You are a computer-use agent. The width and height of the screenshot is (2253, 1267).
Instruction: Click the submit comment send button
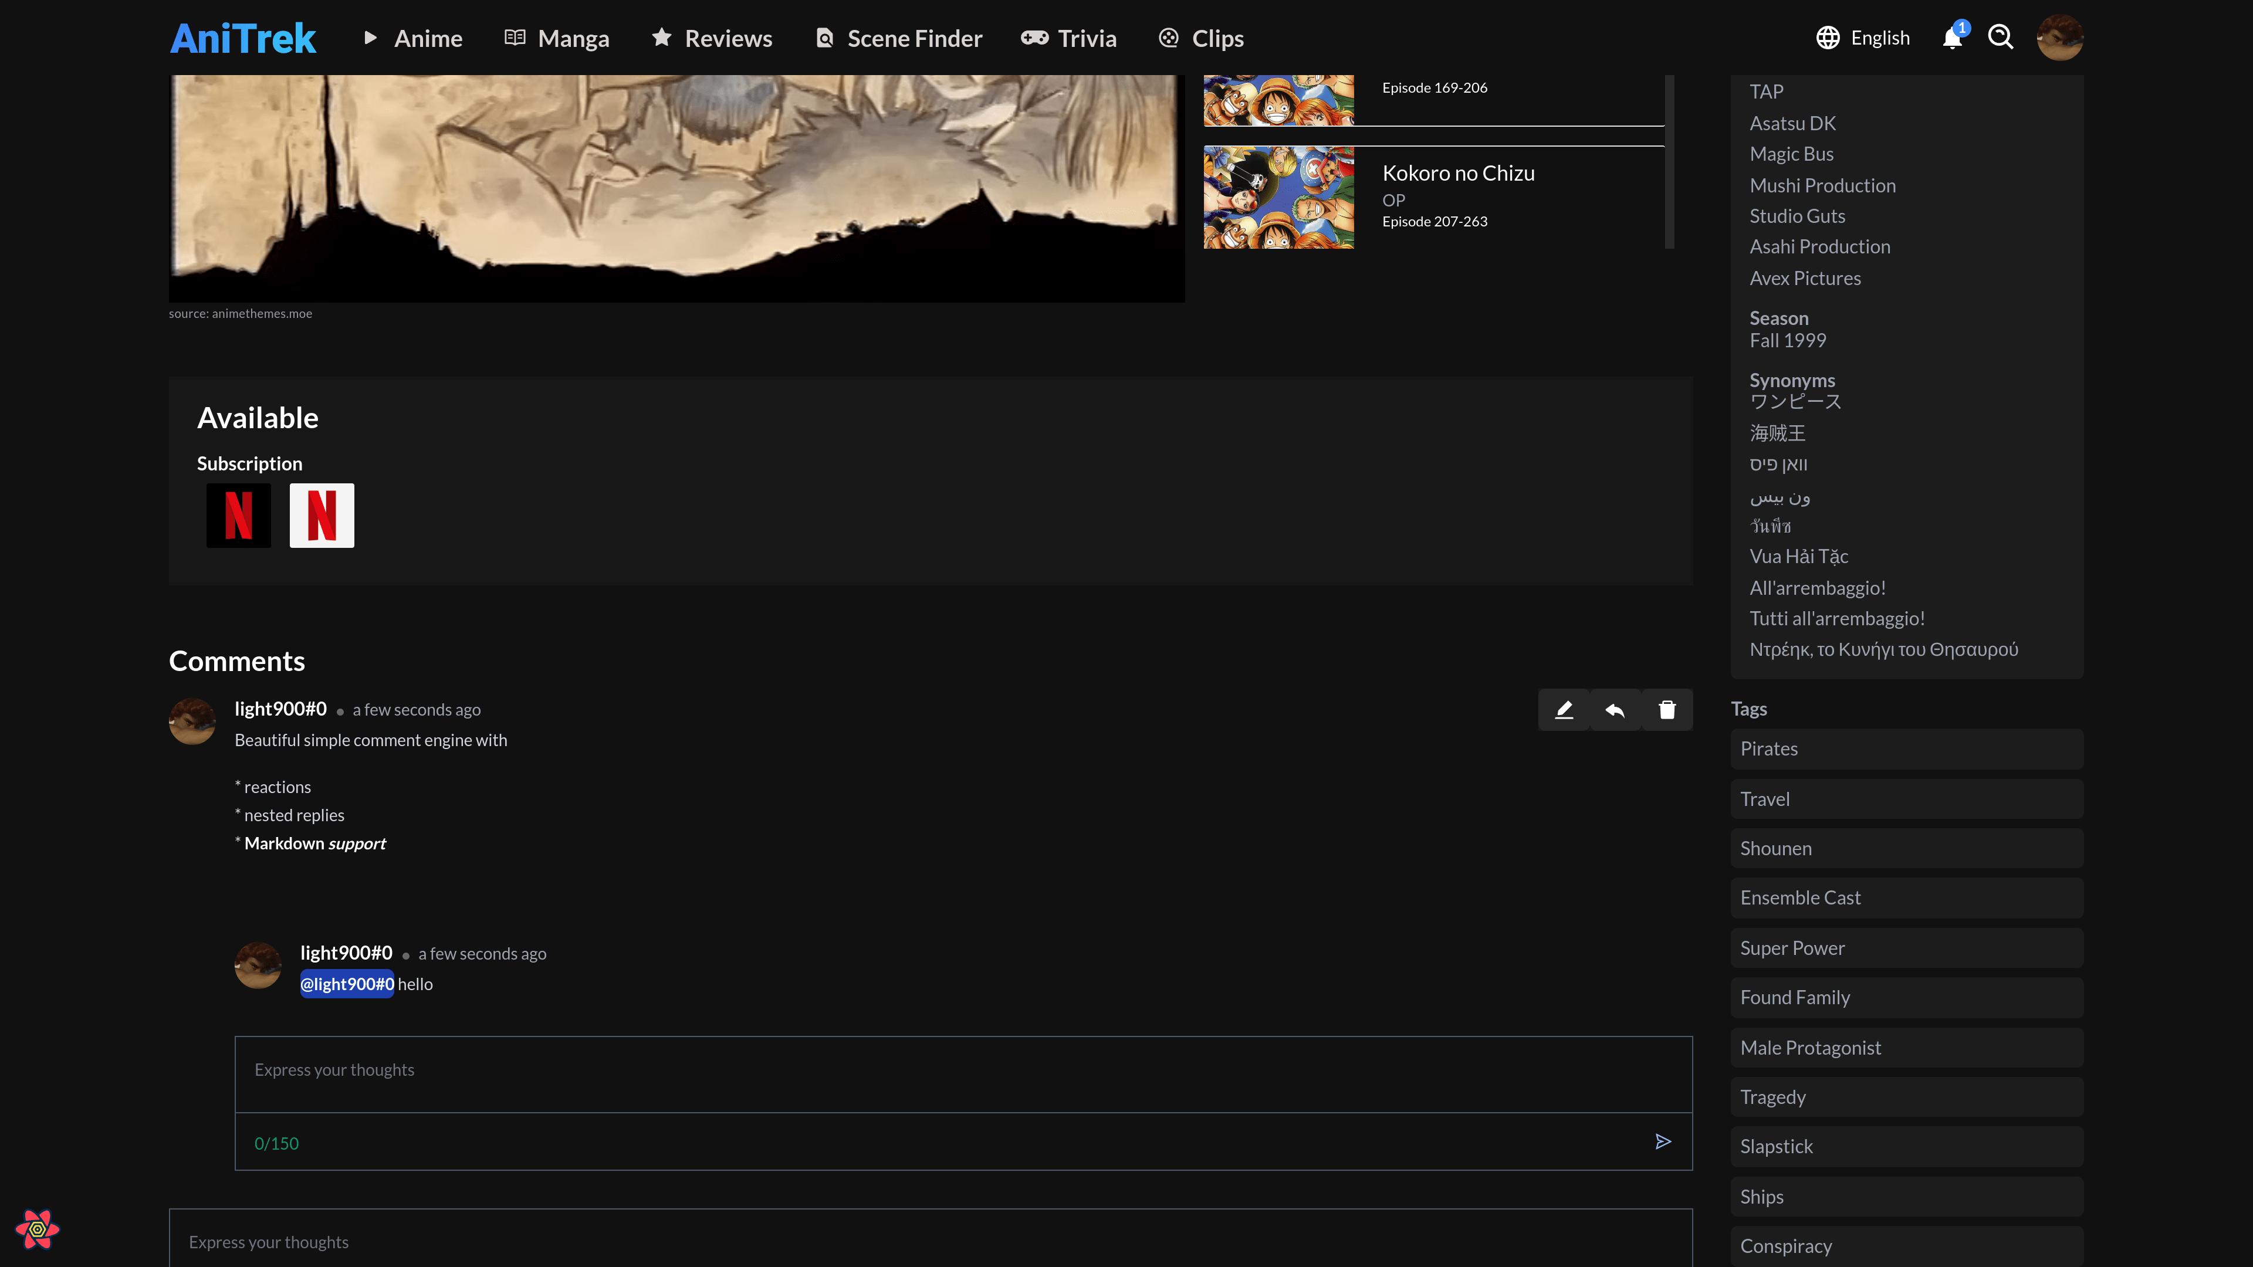pos(1663,1141)
